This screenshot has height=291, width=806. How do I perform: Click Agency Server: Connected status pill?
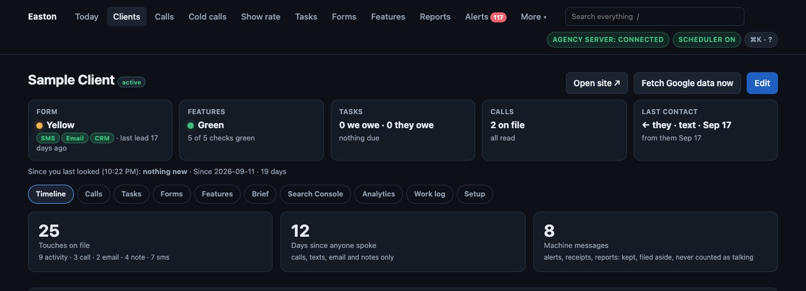pos(608,40)
